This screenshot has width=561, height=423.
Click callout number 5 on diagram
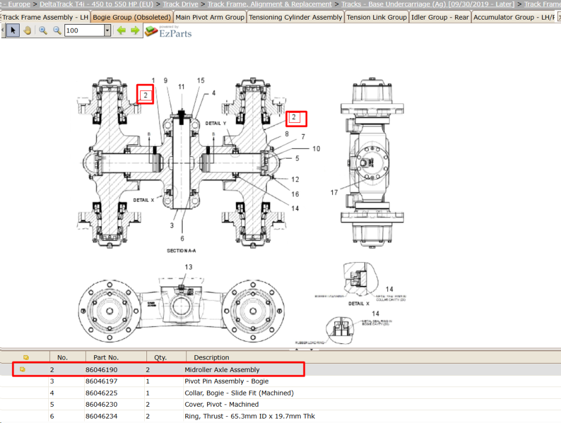coord(297,158)
